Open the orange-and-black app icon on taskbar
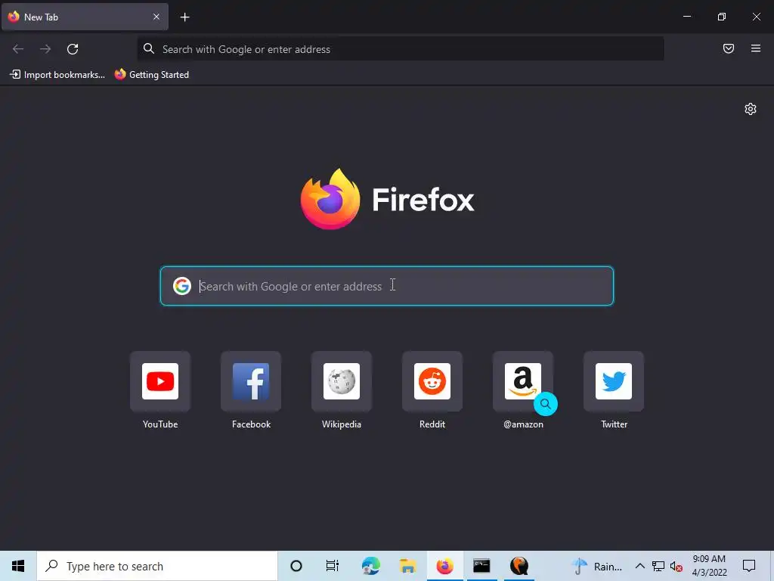The height and width of the screenshot is (581, 774). click(x=519, y=566)
